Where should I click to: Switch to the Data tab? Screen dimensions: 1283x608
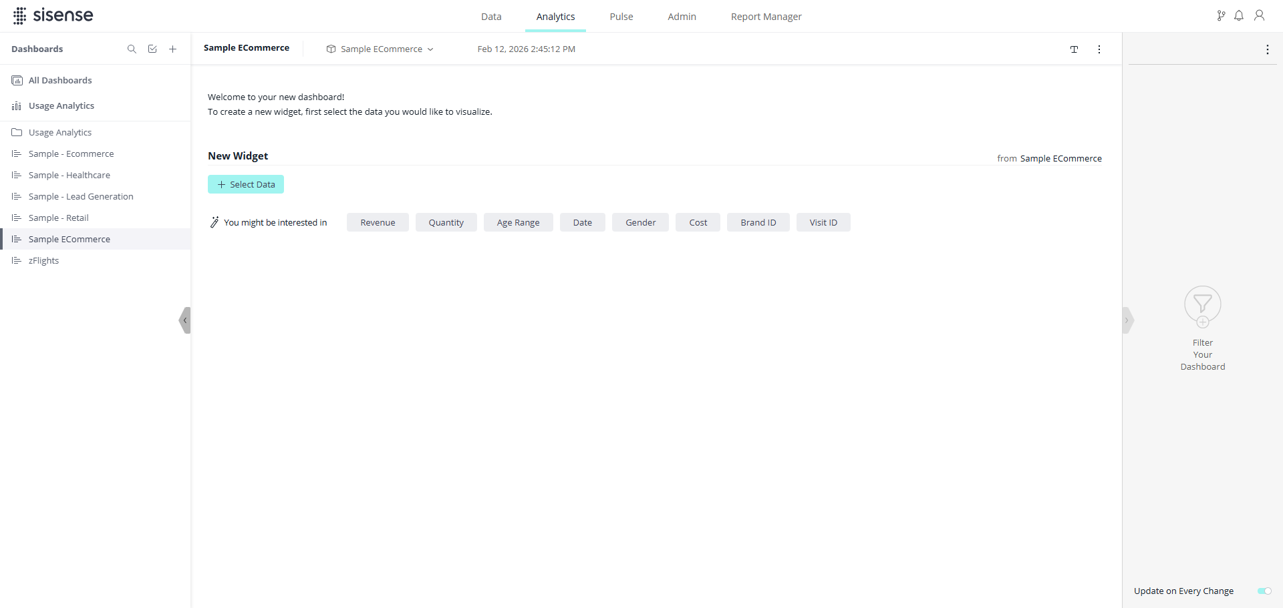[x=491, y=17]
